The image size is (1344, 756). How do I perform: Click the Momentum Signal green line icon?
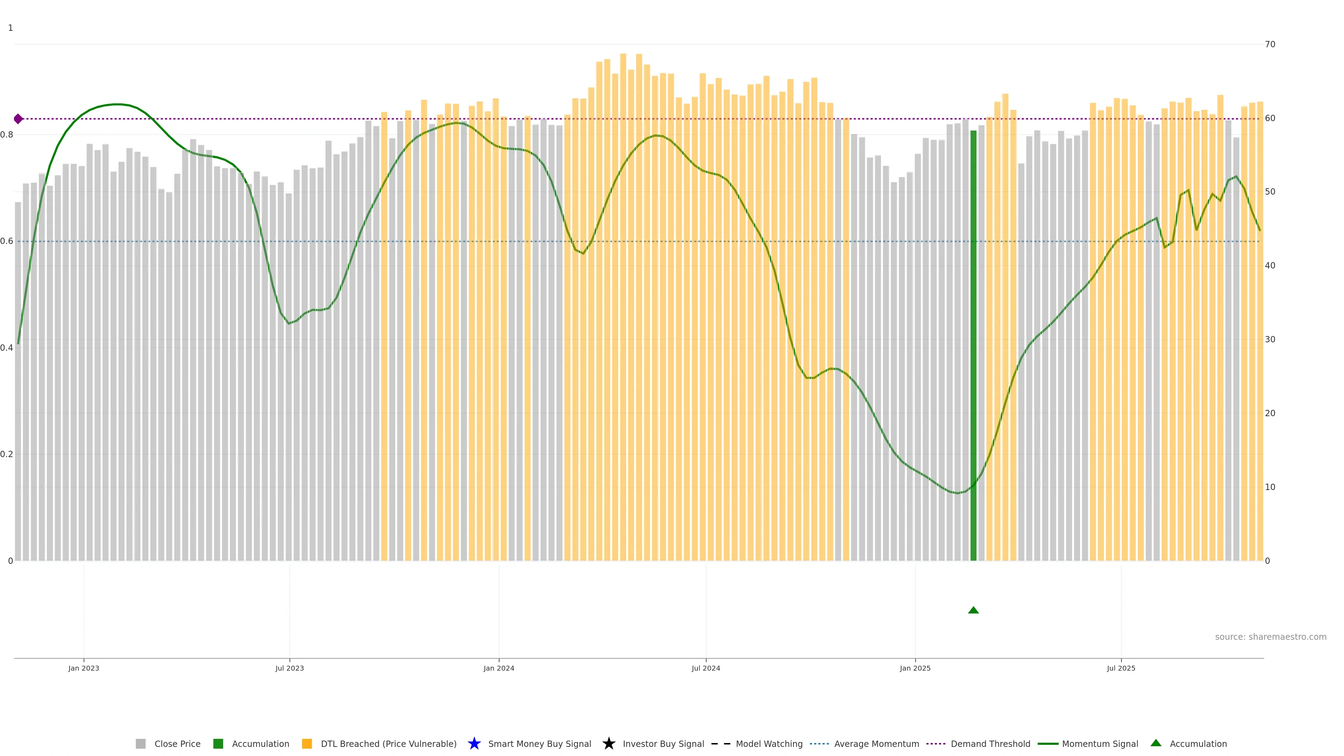[x=1048, y=743]
